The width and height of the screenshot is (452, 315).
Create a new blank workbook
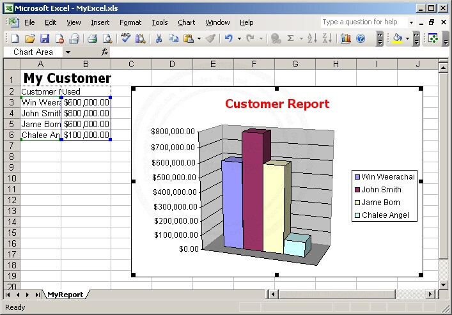pyautogui.click(x=15, y=38)
